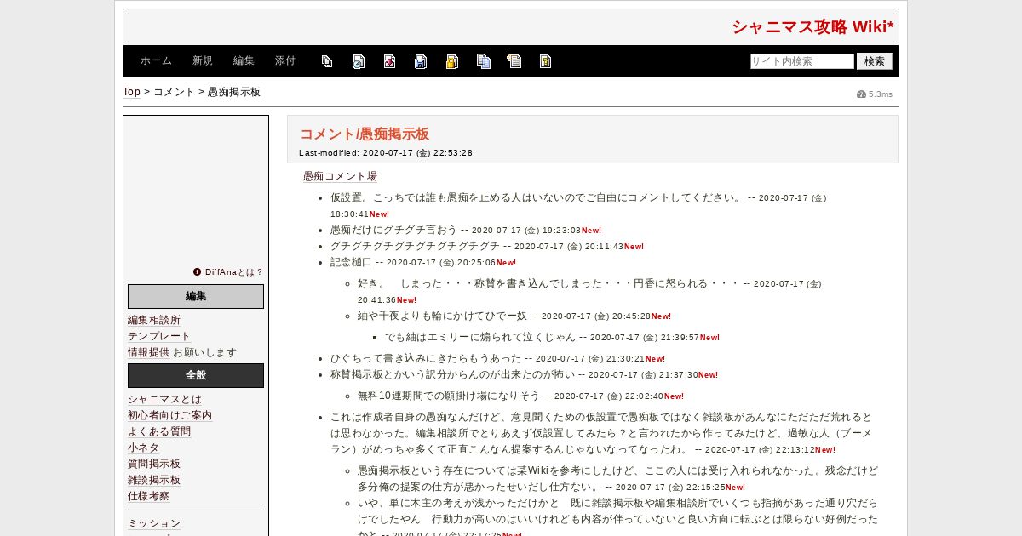Click the info icon beside DiffAnaとは？
The image size is (1022, 536).
point(197,272)
